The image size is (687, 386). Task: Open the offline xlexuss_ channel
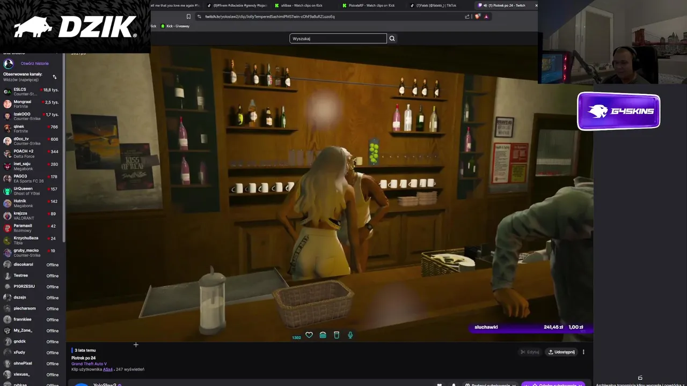coord(32,374)
